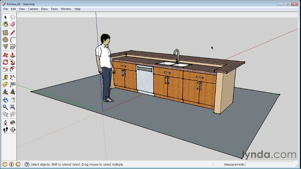Select the Paint Bucket tool
301x169 pixels.
point(5,24)
